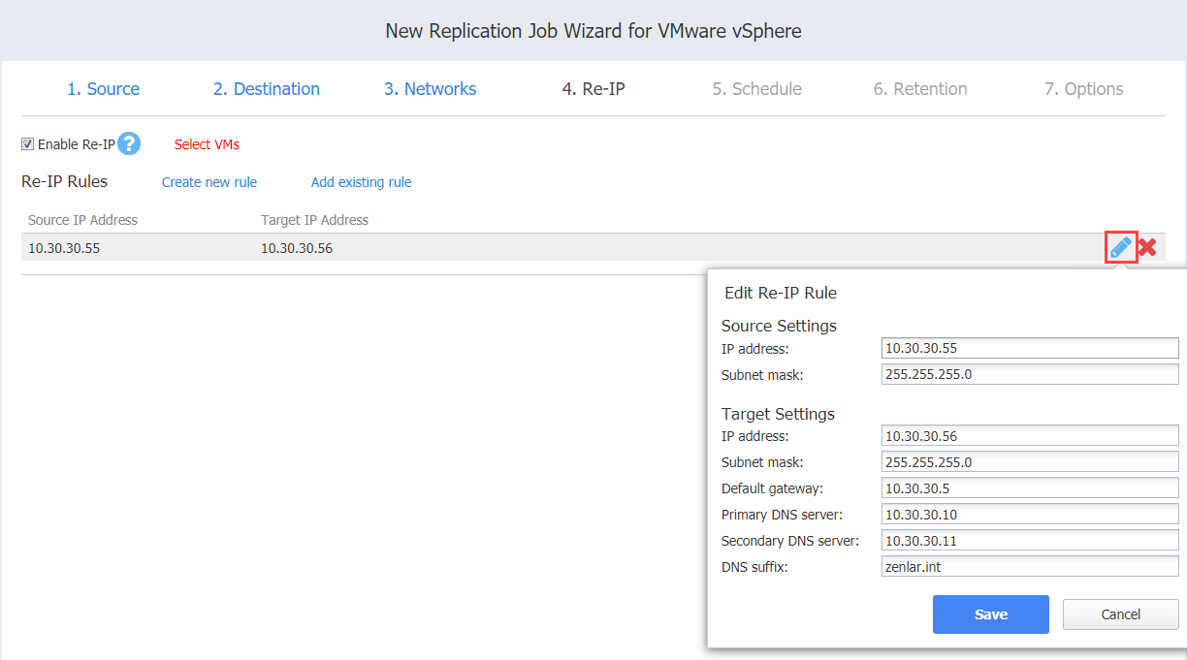Click Create new rule link
Viewport: 1187px width, 660px height.
[x=209, y=182]
